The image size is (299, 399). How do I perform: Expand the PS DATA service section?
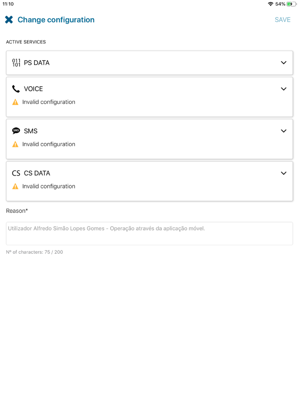tap(283, 63)
